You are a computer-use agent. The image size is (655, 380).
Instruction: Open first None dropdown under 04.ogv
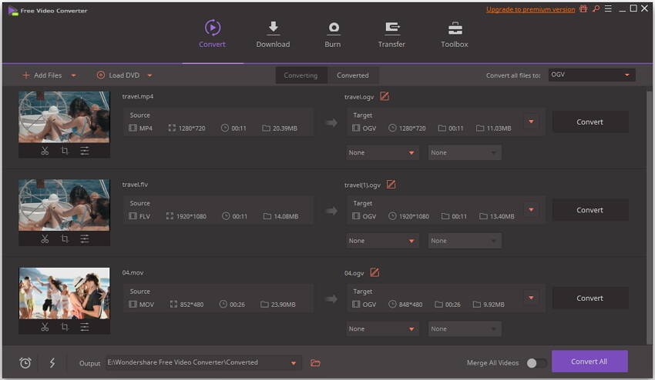381,328
